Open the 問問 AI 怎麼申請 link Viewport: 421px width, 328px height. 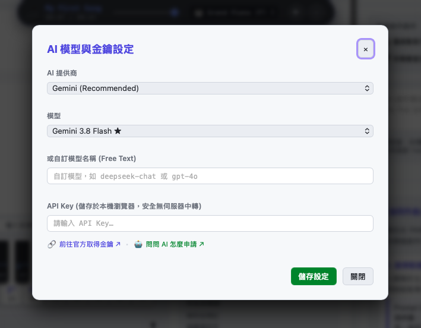point(175,244)
